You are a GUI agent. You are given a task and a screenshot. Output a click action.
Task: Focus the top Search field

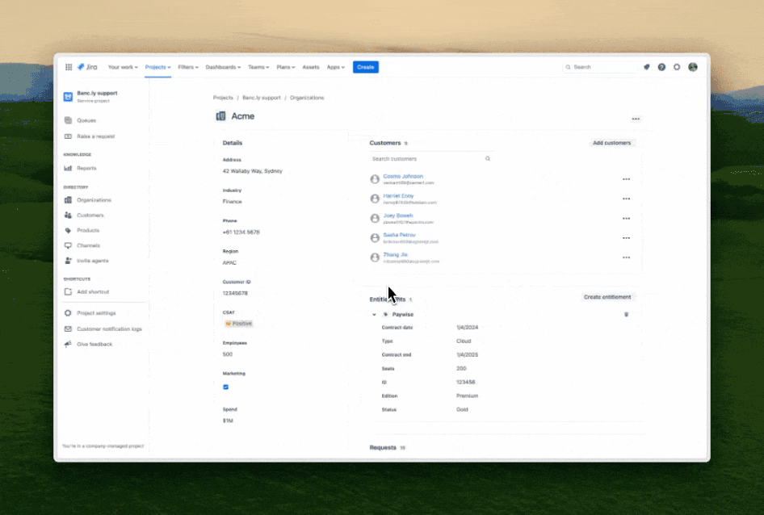pos(600,67)
